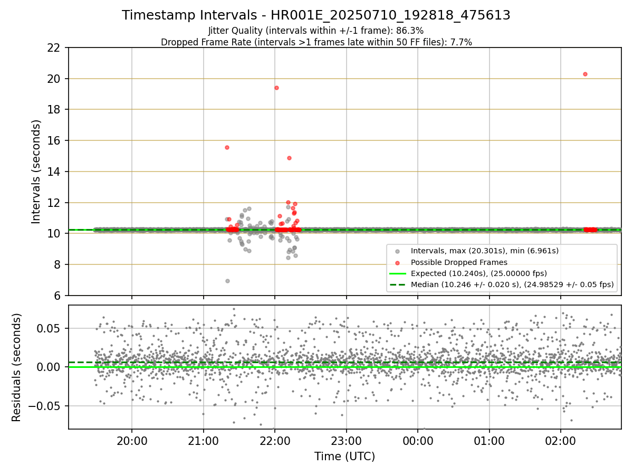Click the '14' tick on the intervals axis
Image resolution: width=633 pixels, height=475 pixels.
[54, 172]
